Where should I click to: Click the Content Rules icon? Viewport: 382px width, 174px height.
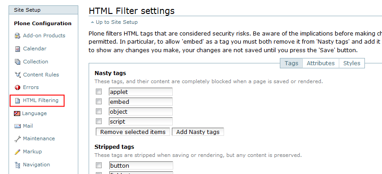[x=18, y=75]
